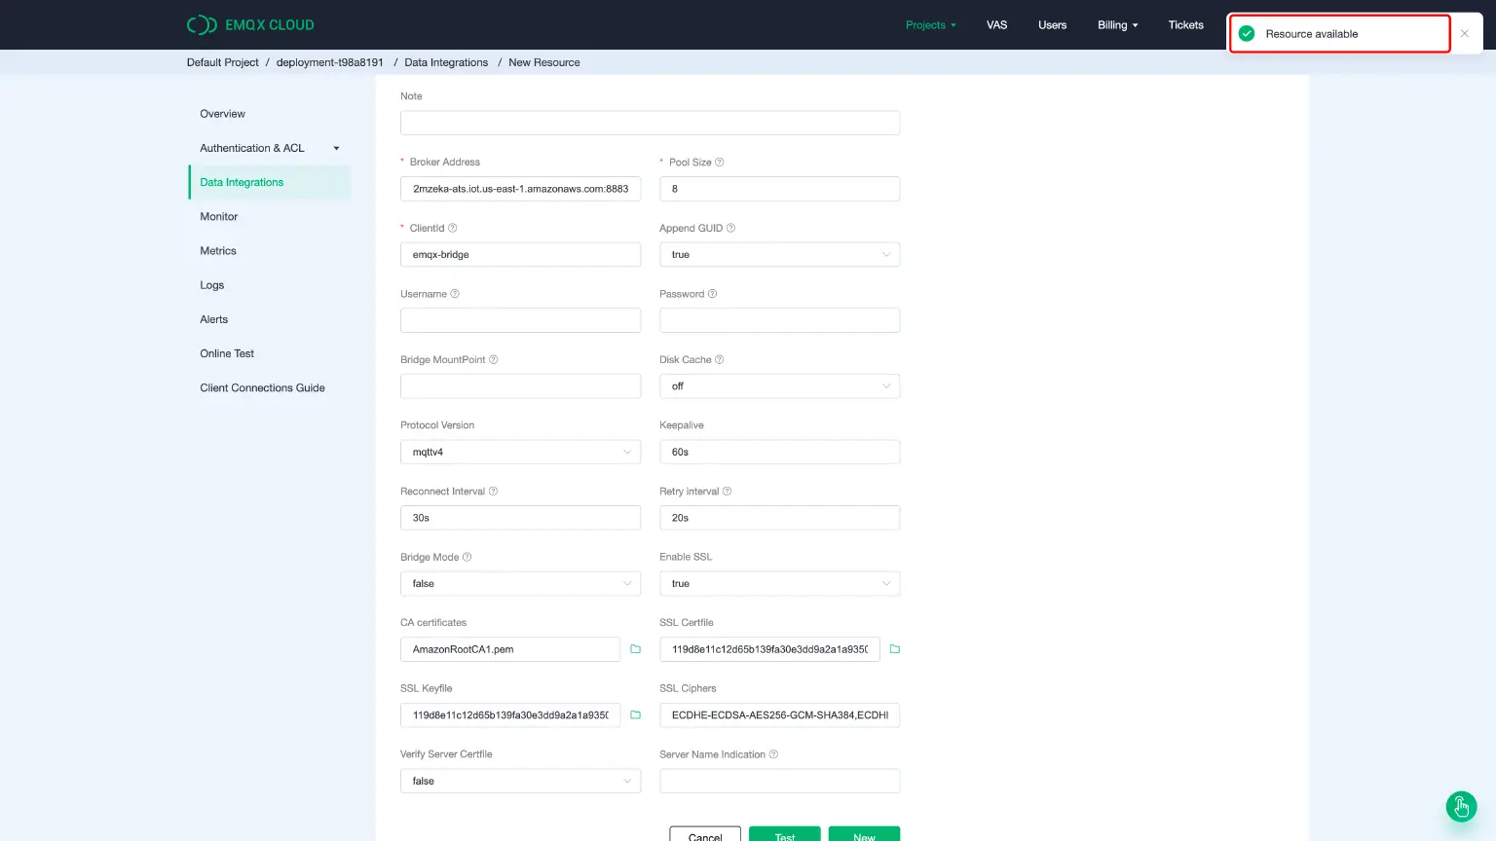Open the Enable SSL dropdown
The width and height of the screenshot is (1496, 841).
click(779, 583)
